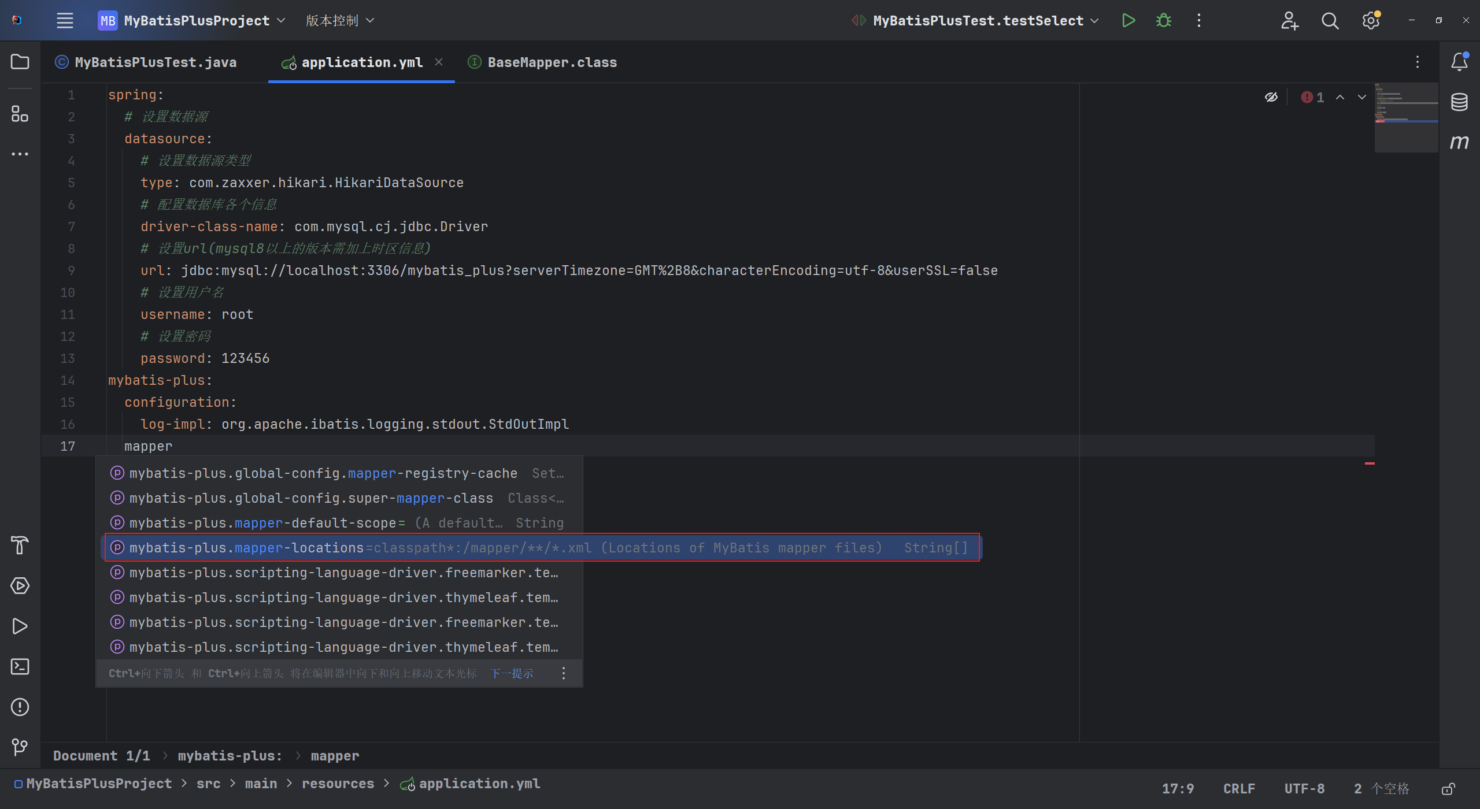Change CRLF line separator in status bar

1239,789
